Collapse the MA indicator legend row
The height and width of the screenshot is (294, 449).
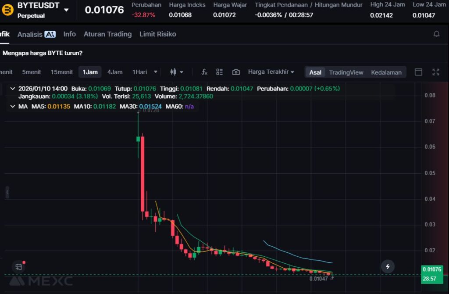(12, 107)
